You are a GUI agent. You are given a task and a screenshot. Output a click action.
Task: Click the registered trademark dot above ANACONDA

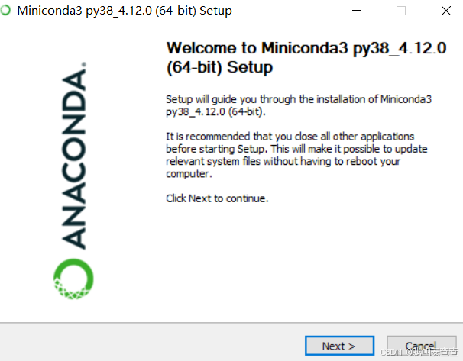[x=84, y=64]
